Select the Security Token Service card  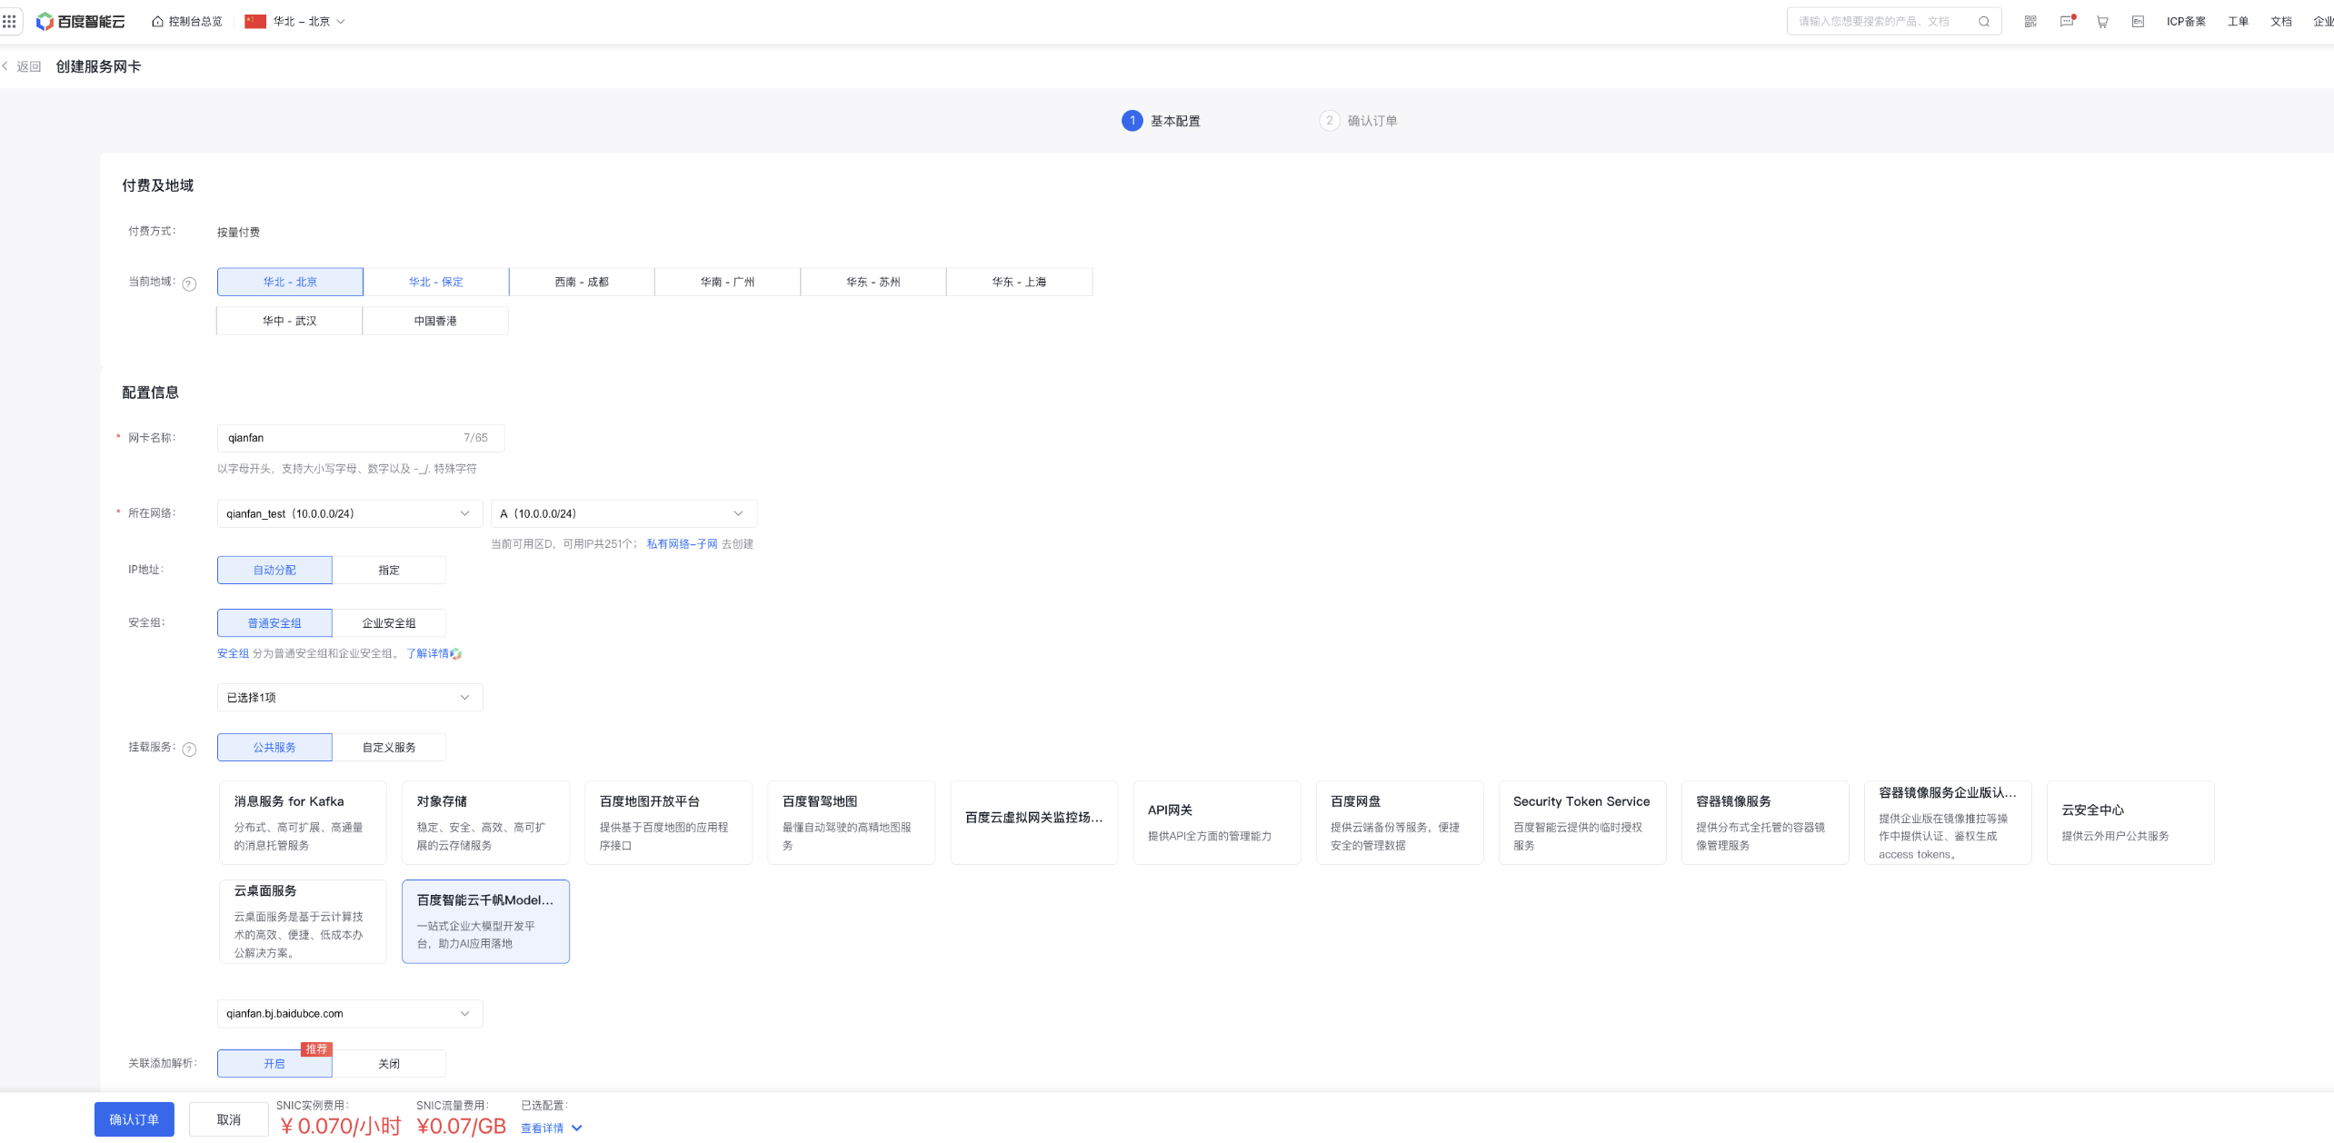coord(1582,822)
